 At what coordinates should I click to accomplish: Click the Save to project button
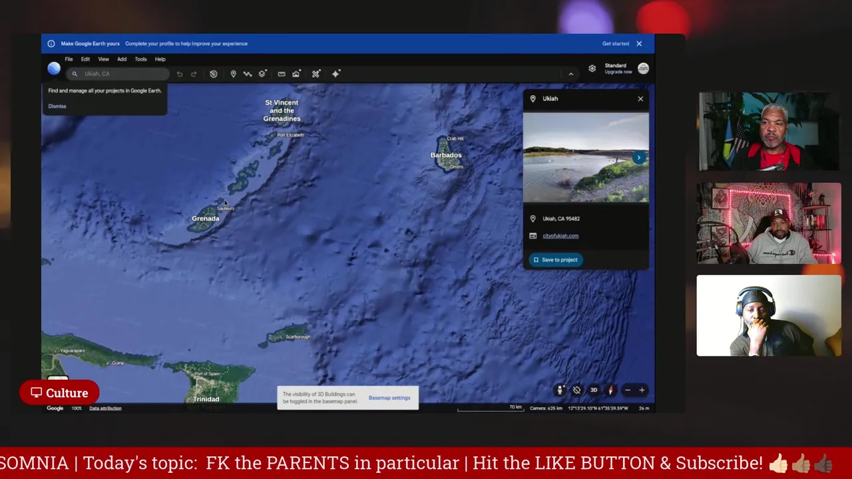pyautogui.click(x=556, y=260)
